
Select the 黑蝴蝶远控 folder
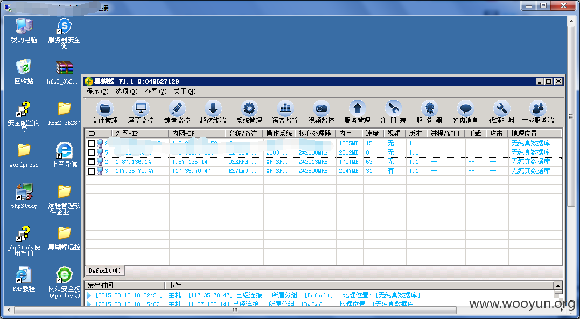65,238
